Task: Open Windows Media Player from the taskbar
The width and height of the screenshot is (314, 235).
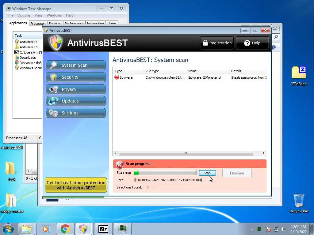Action: pyautogui.click(x=45, y=229)
